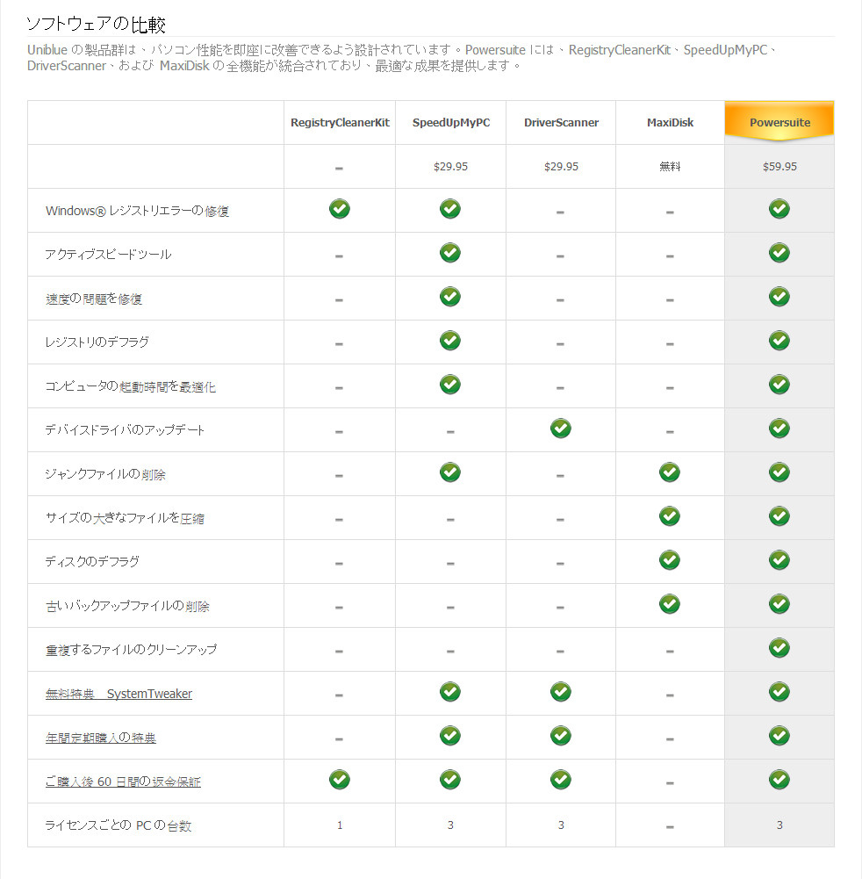Click SpeedUpMyPC checkmark for Windows レジストリエラーの修復
Screen dimensions: 862x879
[x=450, y=209]
